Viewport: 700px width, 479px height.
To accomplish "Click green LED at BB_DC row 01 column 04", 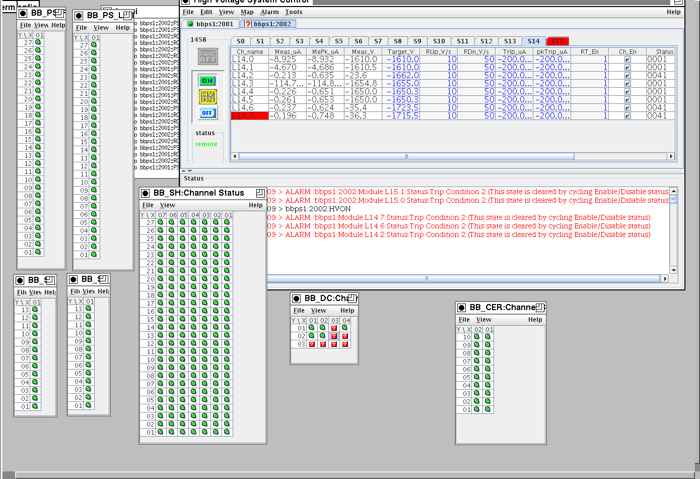I will point(345,328).
